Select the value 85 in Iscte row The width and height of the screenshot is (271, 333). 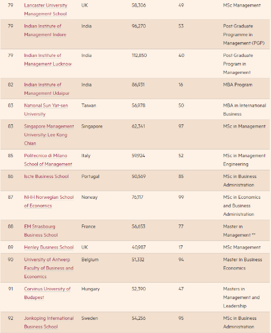pos(181,176)
